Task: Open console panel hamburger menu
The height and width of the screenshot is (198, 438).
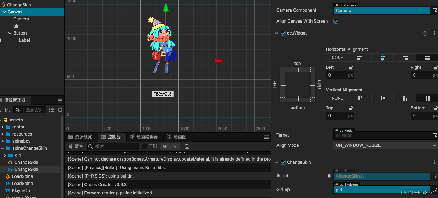Action: pos(267,137)
